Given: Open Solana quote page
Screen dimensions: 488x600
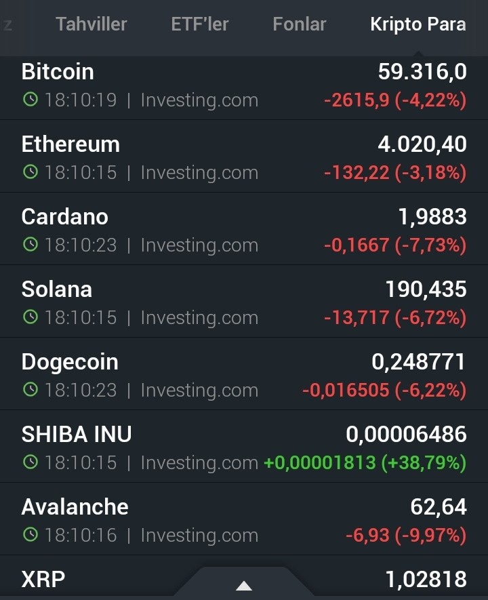Looking at the screenshot, I should (244, 301).
